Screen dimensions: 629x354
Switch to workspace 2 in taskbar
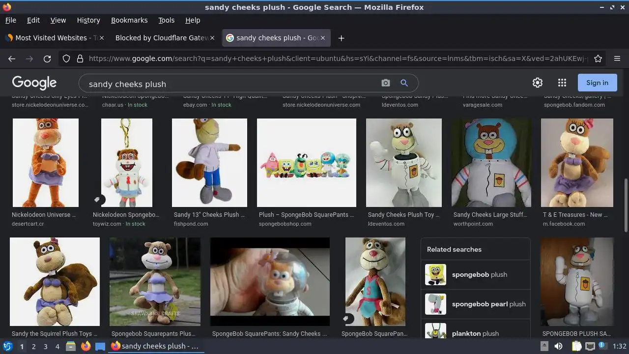point(33,347)
